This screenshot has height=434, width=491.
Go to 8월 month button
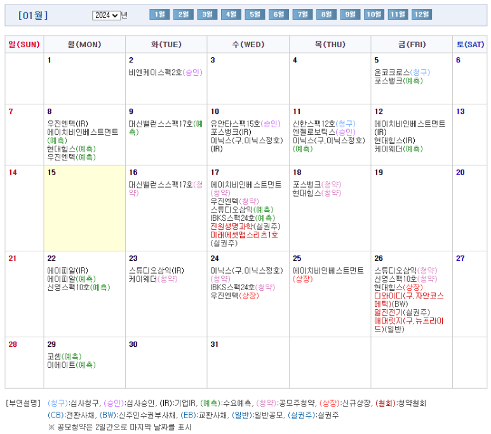pyautogui.click(x=326, y=15)
